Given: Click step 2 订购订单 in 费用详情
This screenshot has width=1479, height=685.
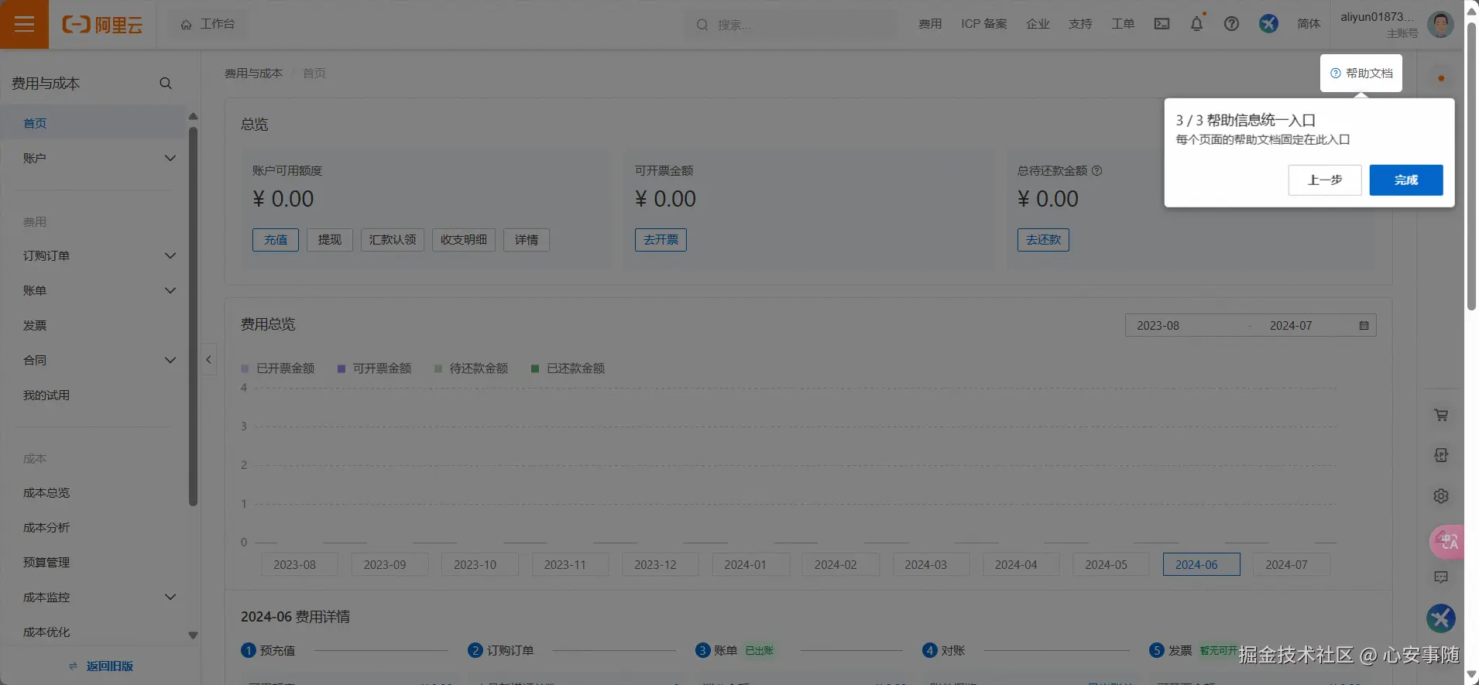Looking at the screenshot, I should pos(501,650).
